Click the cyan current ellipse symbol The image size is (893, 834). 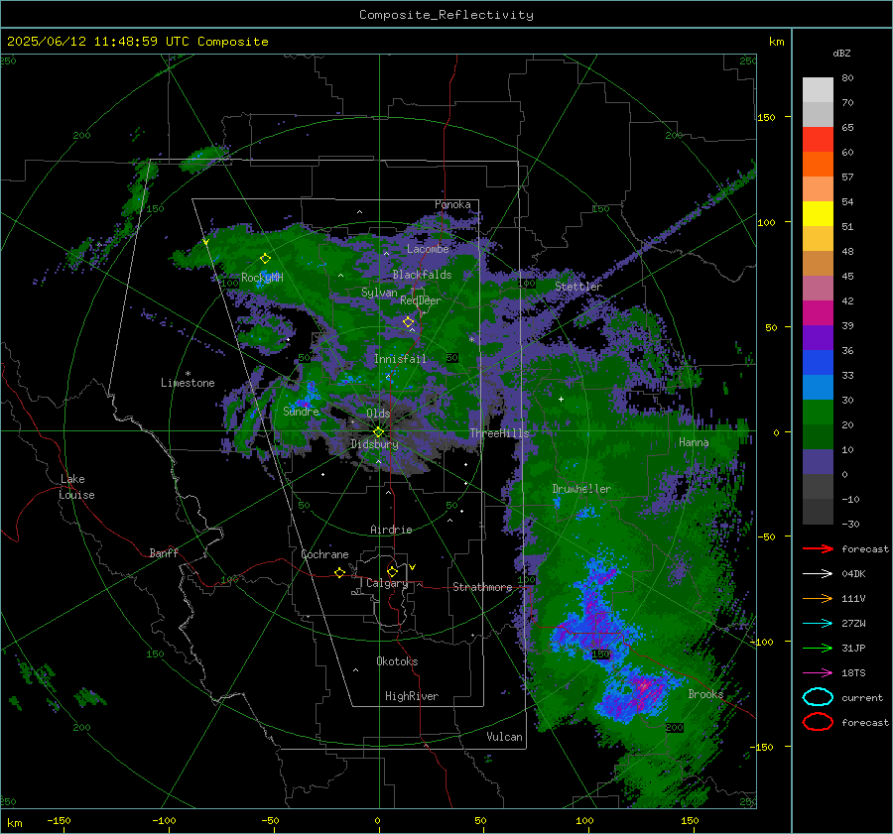[x=818, y=697]
